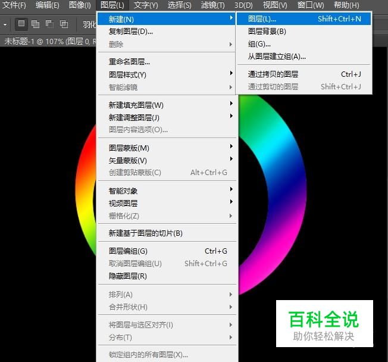Select 通过拷贝的图层 submenu entry
Image resolution: width=388 pixels, height=362 pixels.
click(304, 74)
